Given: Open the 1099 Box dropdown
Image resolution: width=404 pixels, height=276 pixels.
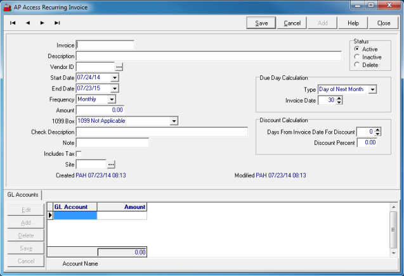Looking at the screenshot, I should (x=174, y=121).
